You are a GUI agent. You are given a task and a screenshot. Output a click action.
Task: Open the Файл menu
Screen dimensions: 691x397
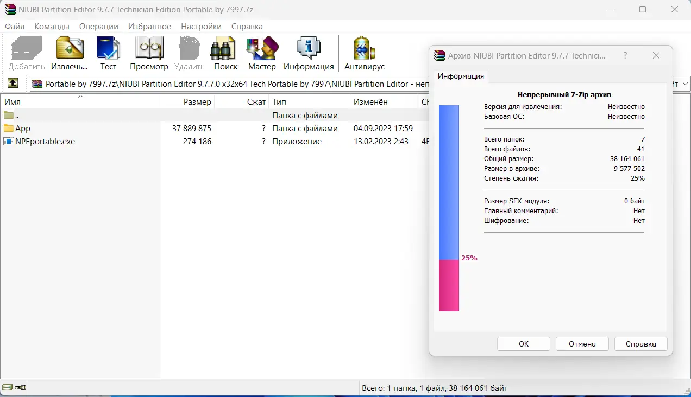pos(15,26)
